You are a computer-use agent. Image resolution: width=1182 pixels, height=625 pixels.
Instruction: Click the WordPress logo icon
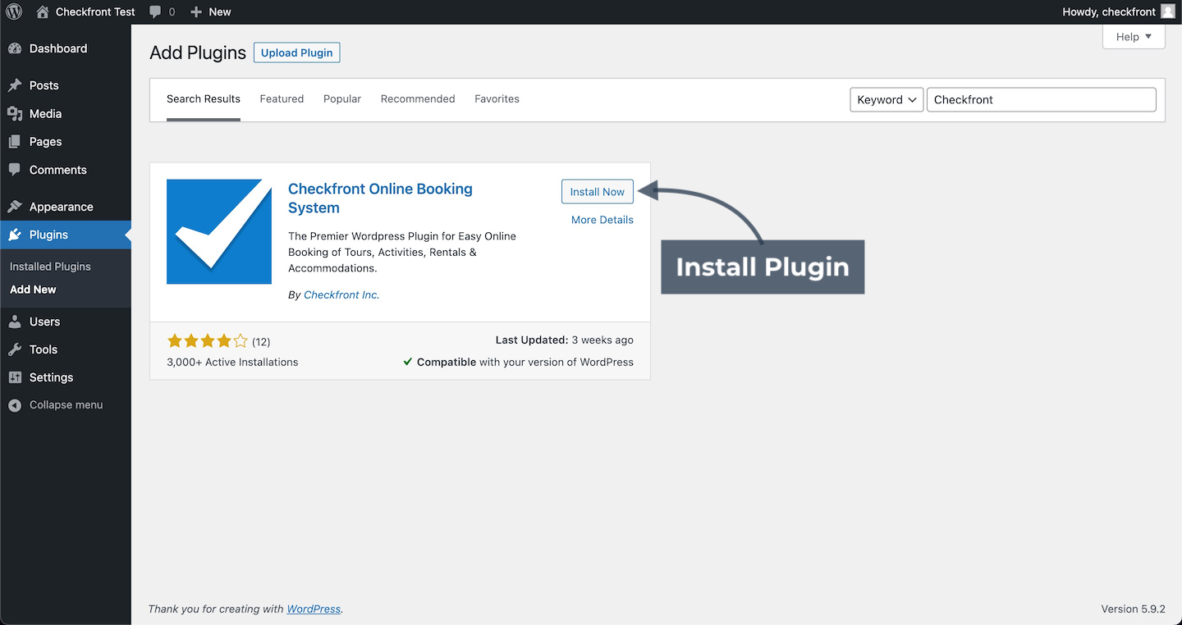(x=14, y=11)
